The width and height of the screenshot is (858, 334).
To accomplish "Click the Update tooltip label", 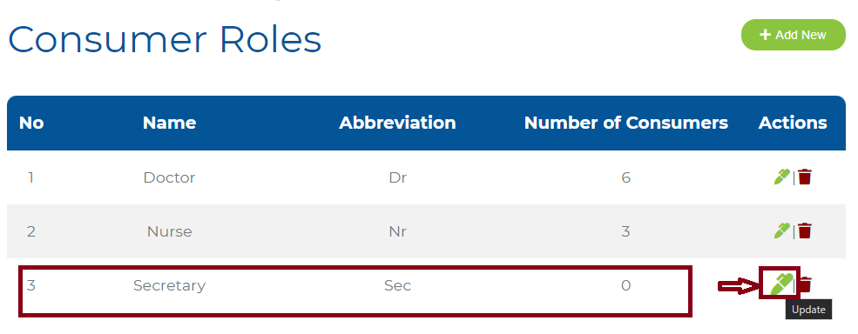I will (808, 310).
